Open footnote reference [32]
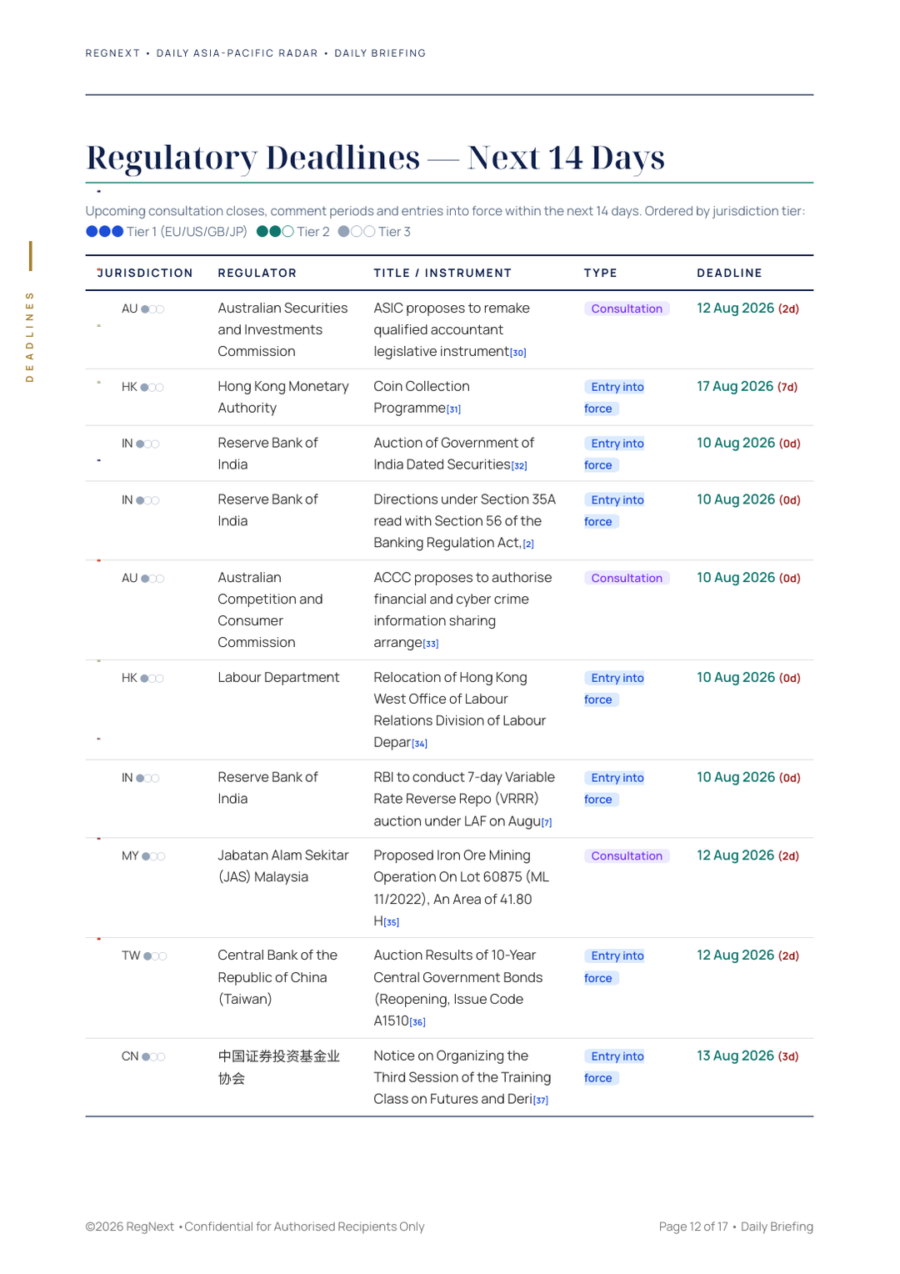This screenshot has width=900, height=1274. coord(519,466)
